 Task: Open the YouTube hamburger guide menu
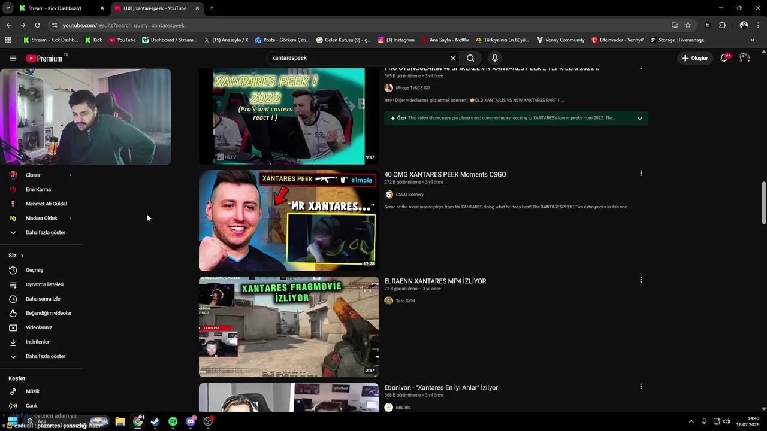13,58
